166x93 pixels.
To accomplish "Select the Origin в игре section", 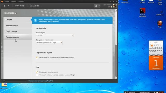I will [x=18, y=32].
